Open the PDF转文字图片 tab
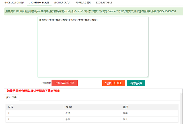The height and width of the screenshot is (124, 183). [x=83, y=3]
